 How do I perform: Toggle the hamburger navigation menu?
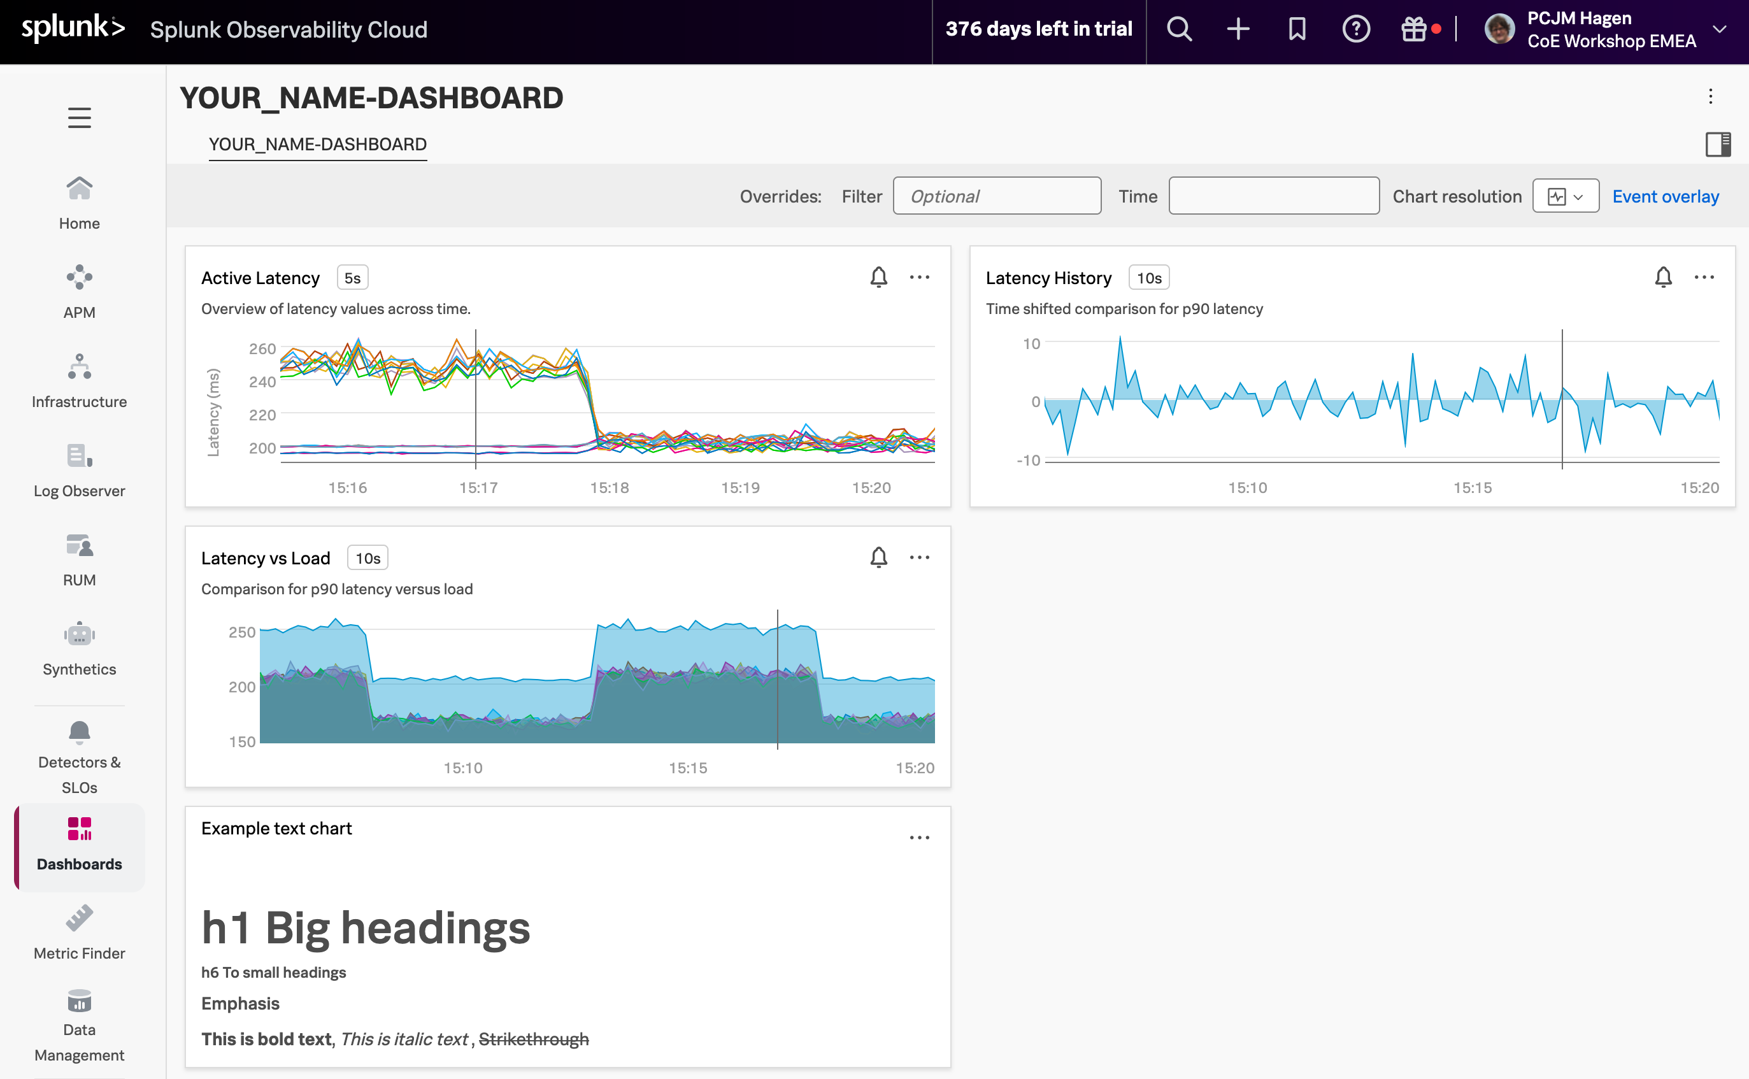pos(79,117)
